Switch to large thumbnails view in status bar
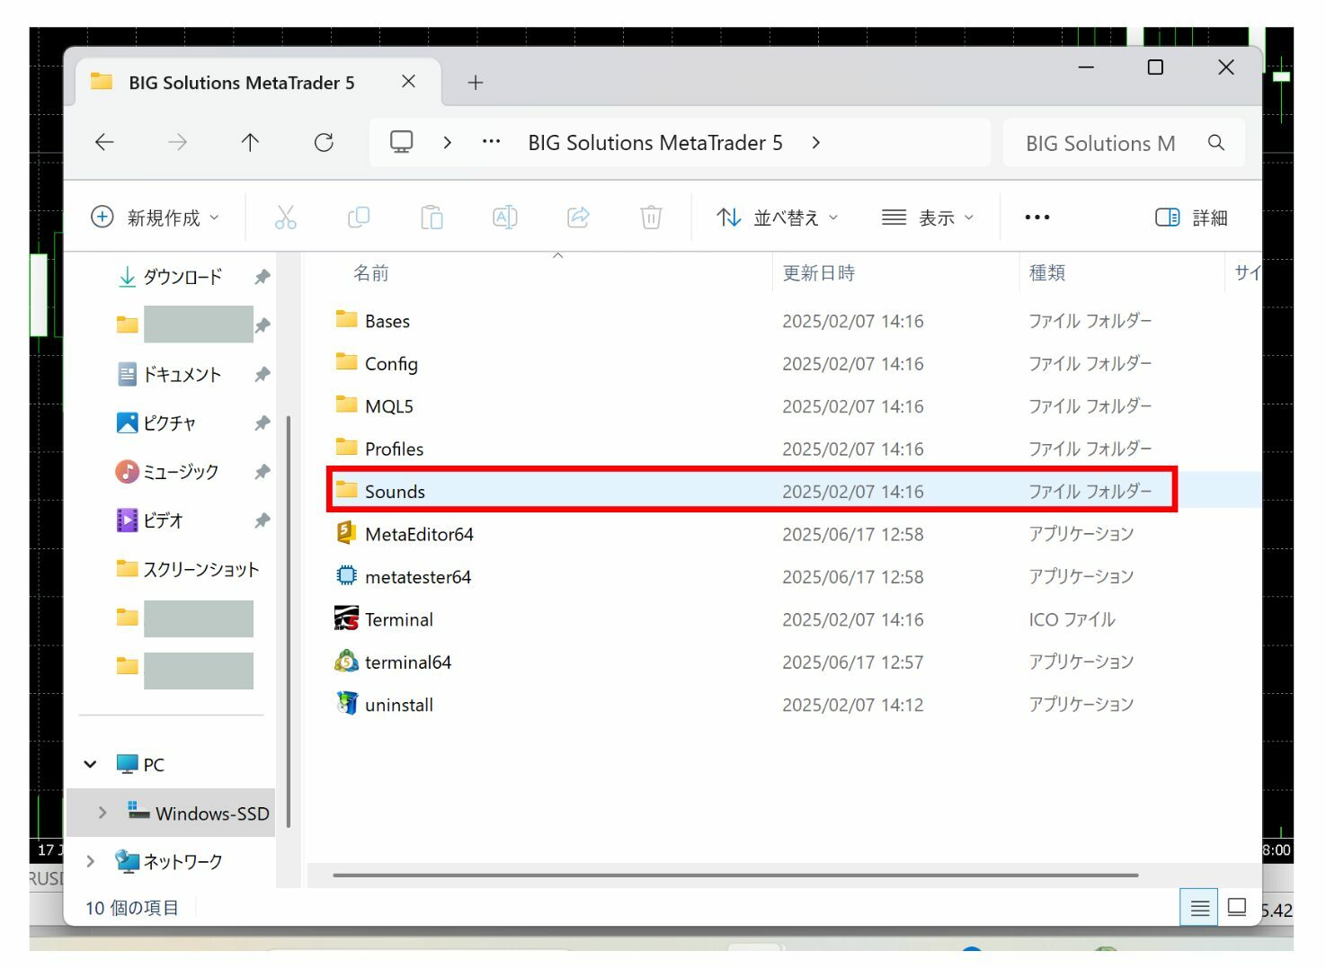The height and width of the screenshot is (969, 1326). (1237, 908)
